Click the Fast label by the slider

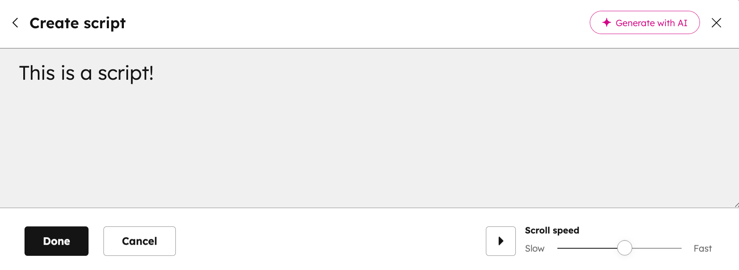702,248
